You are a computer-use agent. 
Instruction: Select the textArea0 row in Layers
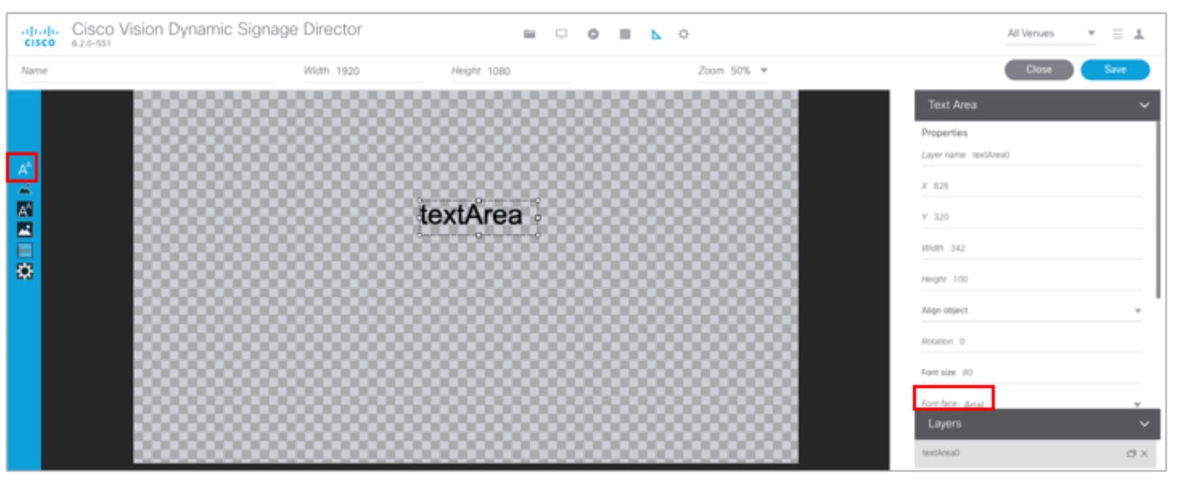pyautogui.click(x=1035, y=454)
